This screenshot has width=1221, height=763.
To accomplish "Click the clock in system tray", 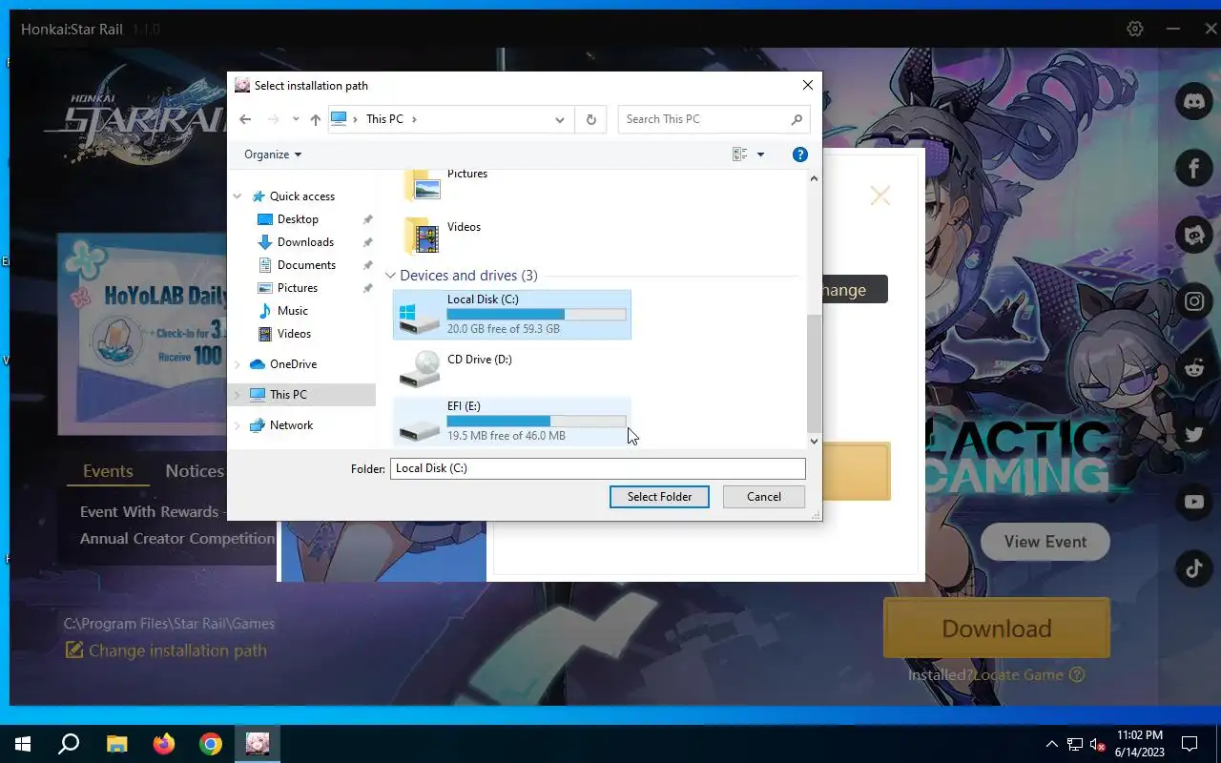I will (1140, 744).
